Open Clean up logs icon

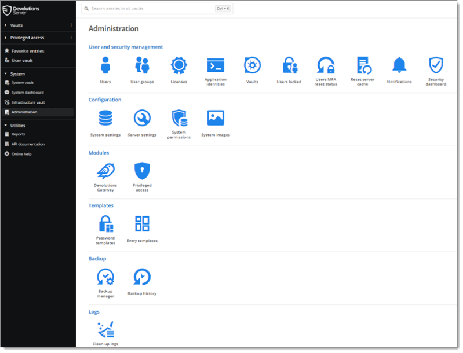click(x=106, y=330)
